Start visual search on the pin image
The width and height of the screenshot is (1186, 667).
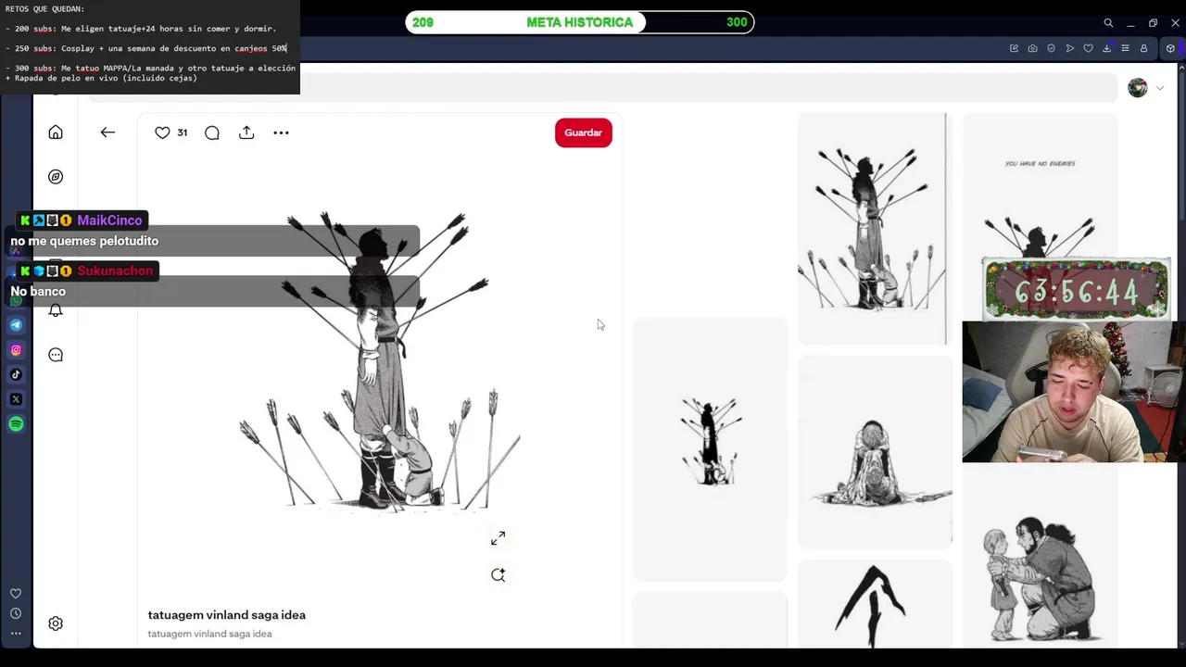pos(498,575)
